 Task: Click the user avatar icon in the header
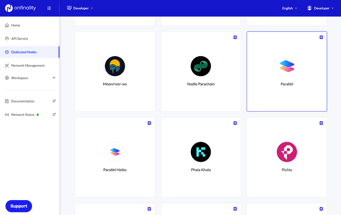(x=309, y=8)
